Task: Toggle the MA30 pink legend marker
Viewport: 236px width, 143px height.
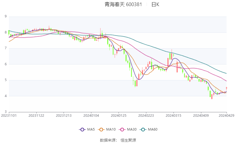Action: click(121, 129)
